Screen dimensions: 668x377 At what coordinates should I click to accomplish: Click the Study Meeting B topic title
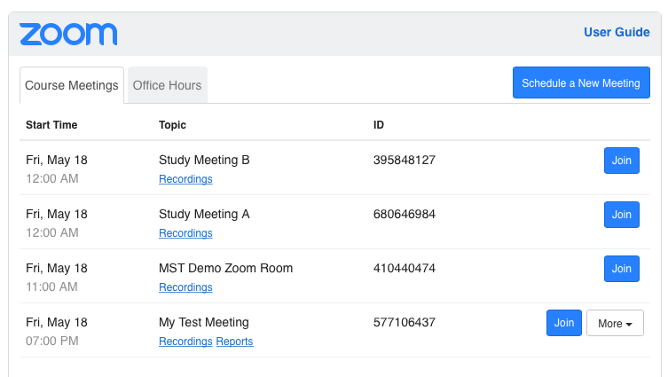[x=204, y=161]
